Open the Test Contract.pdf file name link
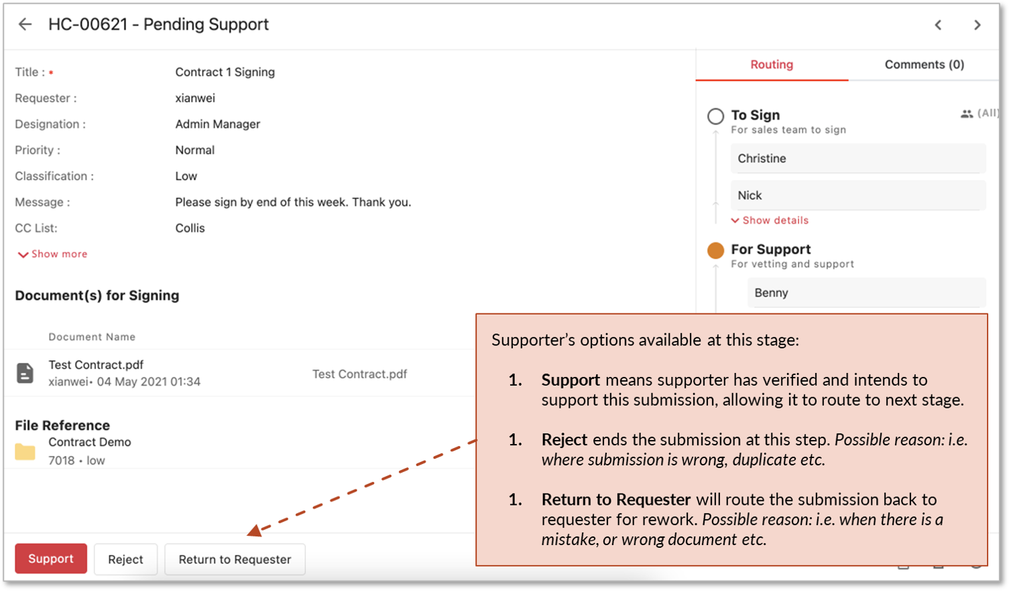Viewport: 1009px width, 592px height. coord(96,365)
